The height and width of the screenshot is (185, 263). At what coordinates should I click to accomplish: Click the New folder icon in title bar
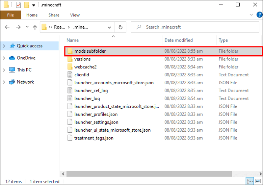tap(27, 5)
